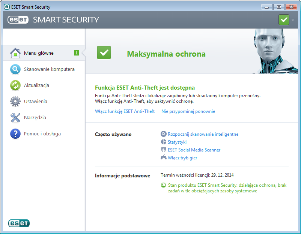The height and width of the screenshot is (234, 301).
Task: Click the smart scan magnifier icon
Action: pyautogui.click(x=163, y=134)
